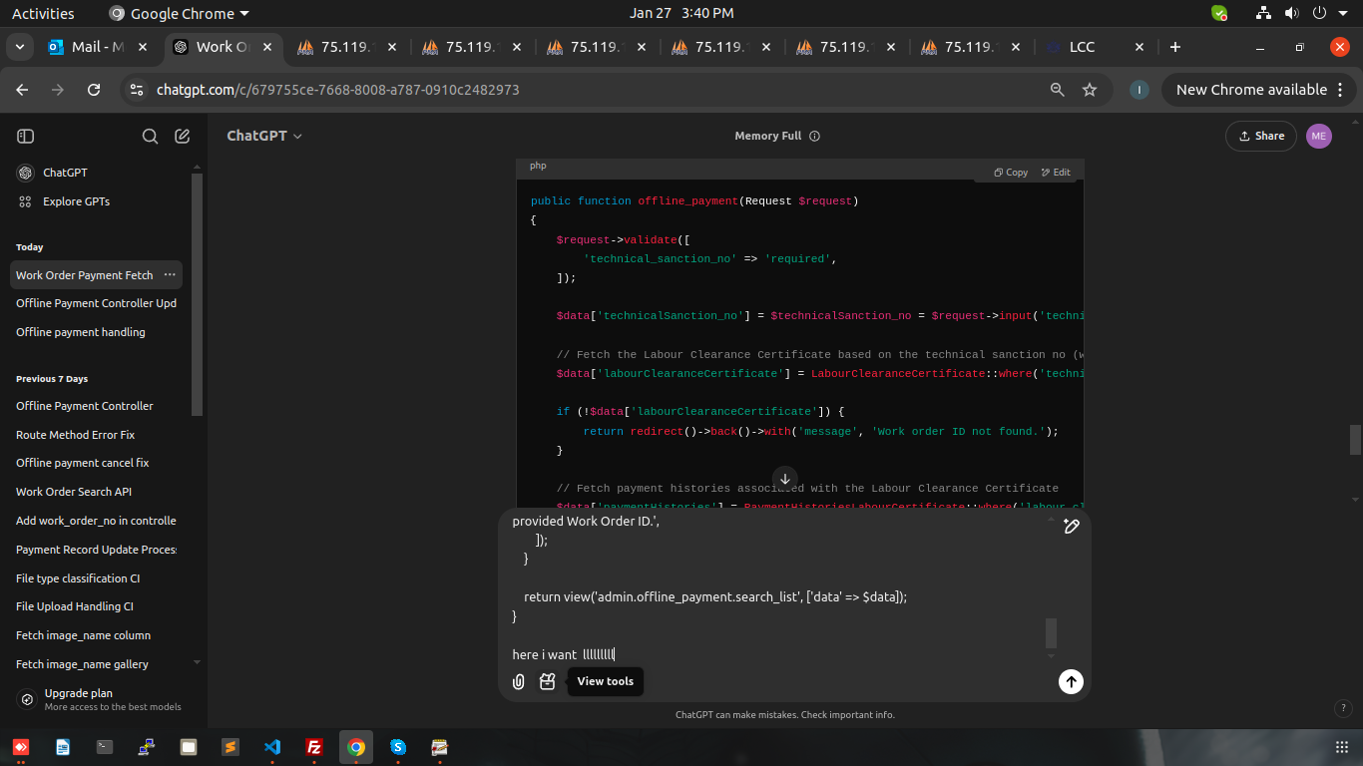Screen dimensions: 1363x766
Task: Edit the PHP code block
Action: (x=1056, y=173)
